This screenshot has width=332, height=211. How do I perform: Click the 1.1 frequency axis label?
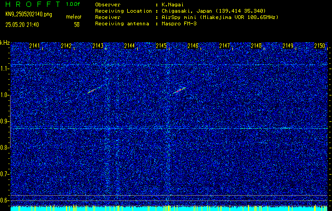click(4, 69)
